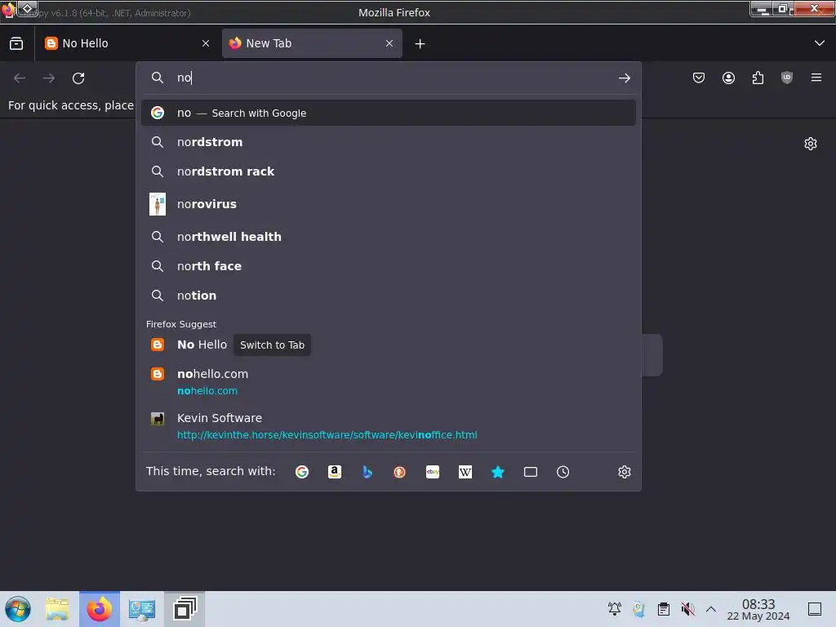The width and height of the screenshot is (836, 627).
Task: Go forward with the forward arrow
Action: pyautogui.click(x=49, y=78)
